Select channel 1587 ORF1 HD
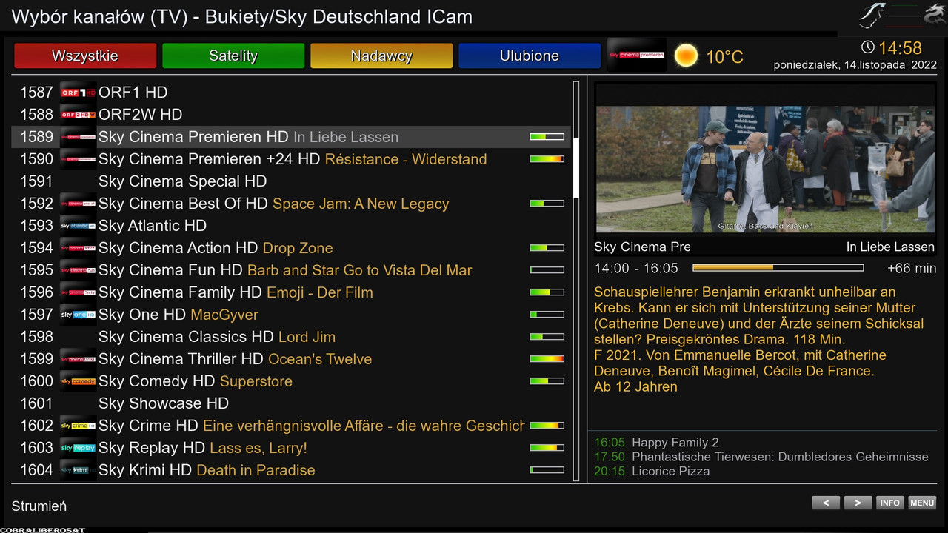The image size is (948, 533). 291,93
